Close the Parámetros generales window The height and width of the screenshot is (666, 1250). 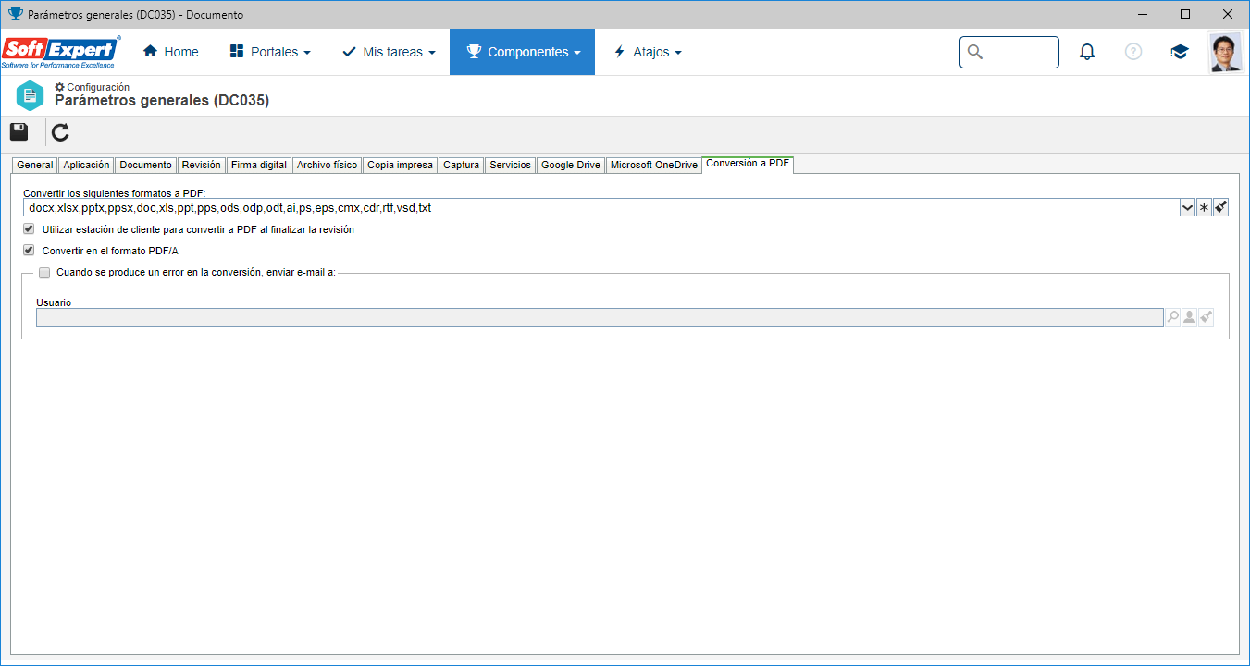point(1228,14)
